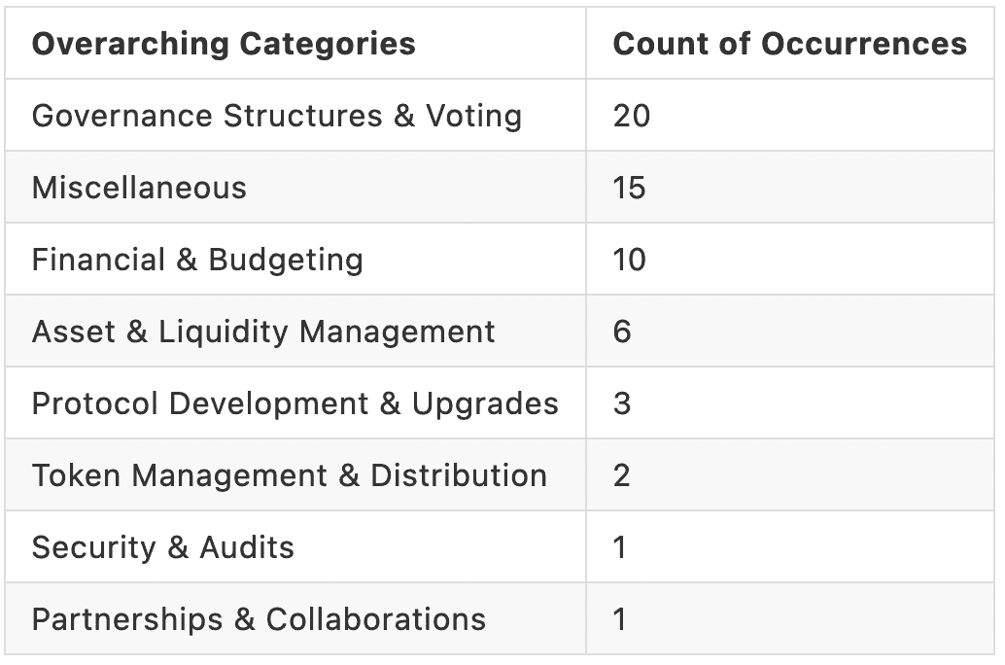1005x665 pixels.
Task: Click the count value 10 for Financial
Action: coord(630,260)
